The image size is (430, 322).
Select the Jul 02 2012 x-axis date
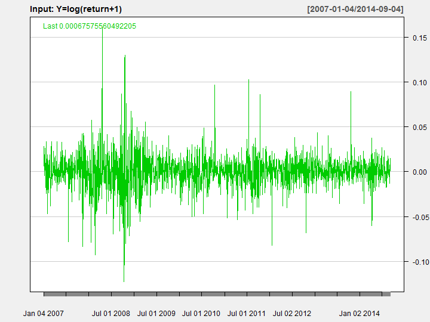point(292,313)
